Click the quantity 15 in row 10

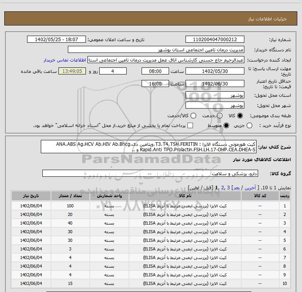pos(70,283)
